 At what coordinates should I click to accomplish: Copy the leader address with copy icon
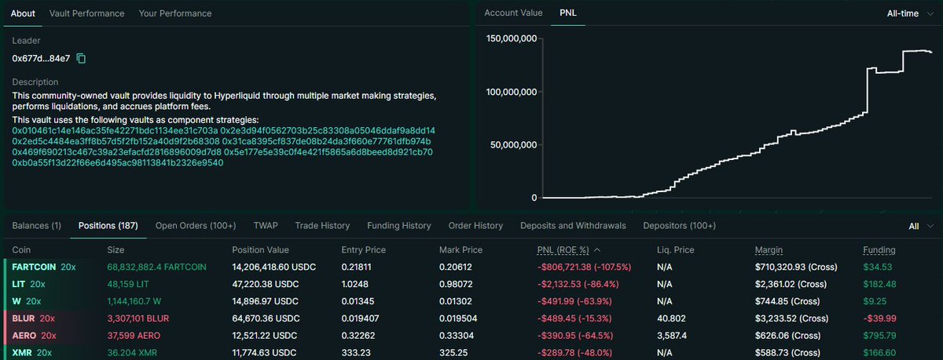coord(81,59)
